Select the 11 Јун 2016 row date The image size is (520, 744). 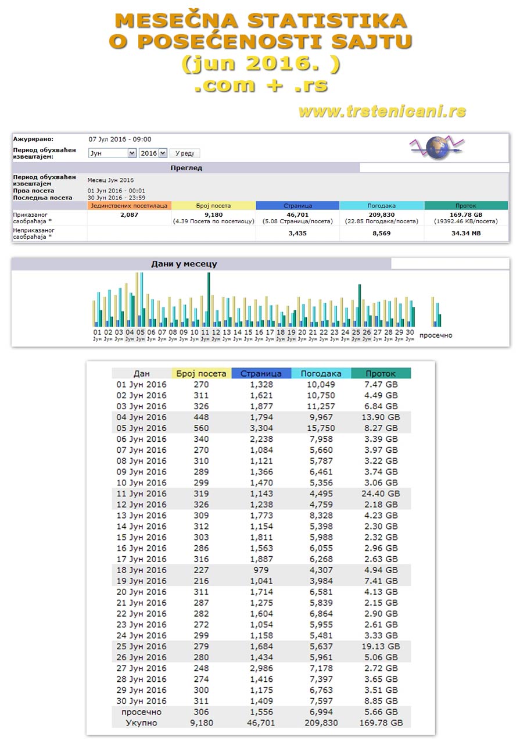pyautogui.click(x=142, y=493)
